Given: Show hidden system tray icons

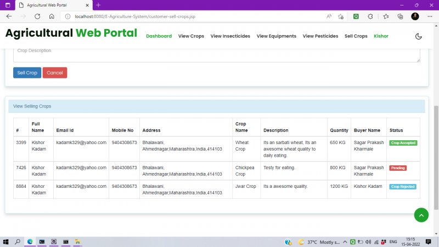Looking at the screenshot, I should 345,242.
